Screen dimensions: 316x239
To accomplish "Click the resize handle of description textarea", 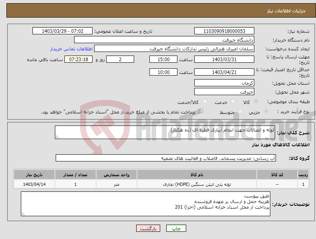I will [x=57, y=137].
